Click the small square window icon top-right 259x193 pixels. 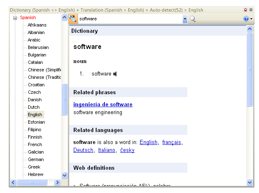pos(250,10)
